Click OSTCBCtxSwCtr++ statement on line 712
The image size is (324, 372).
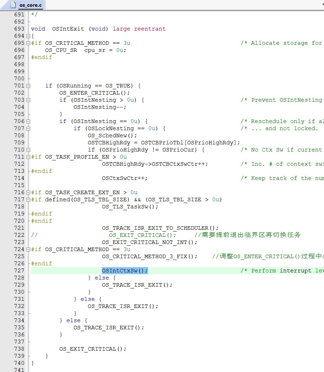point(155,164)
